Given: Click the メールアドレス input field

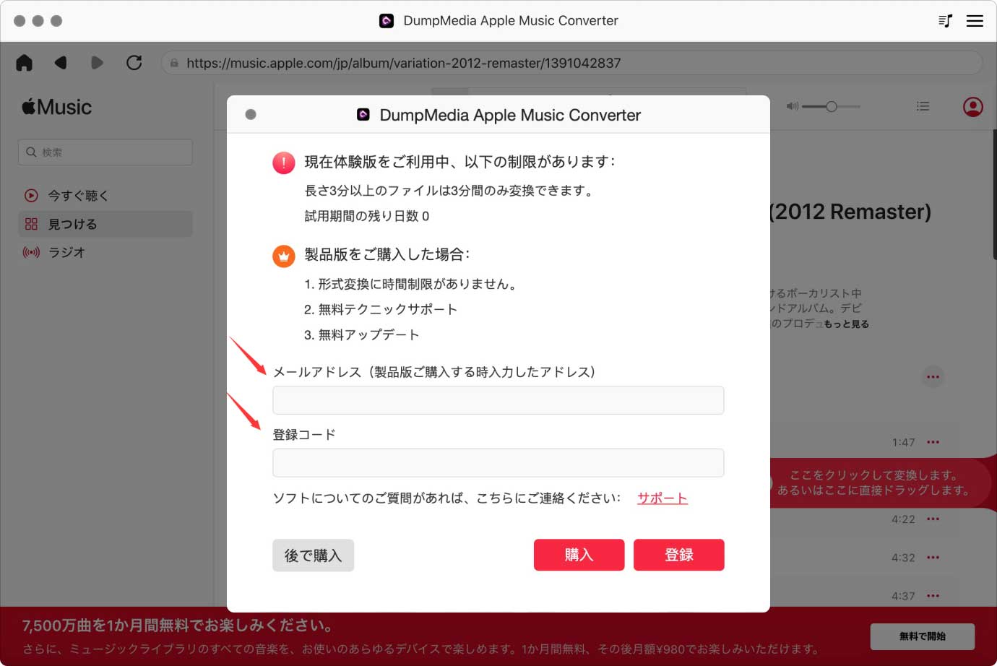Looking at the screenshot, I should (x=498, y=400).
